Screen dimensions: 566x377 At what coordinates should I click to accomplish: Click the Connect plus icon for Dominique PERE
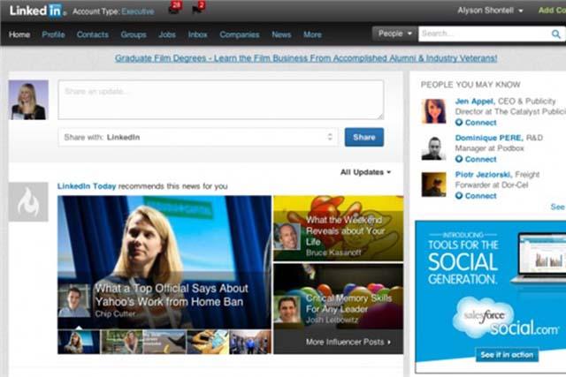click(x=459, y=159)
